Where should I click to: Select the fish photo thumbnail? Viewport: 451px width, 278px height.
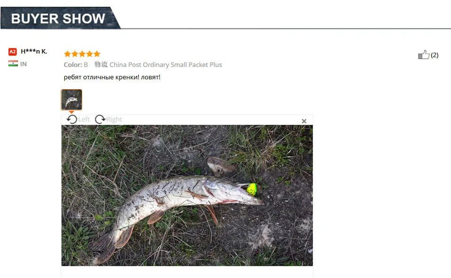[71, 99]
